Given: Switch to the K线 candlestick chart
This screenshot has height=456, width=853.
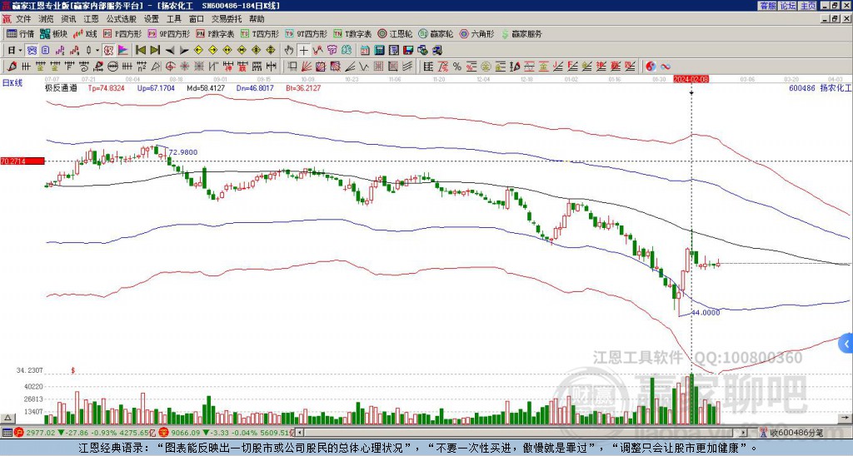Looking at the screenshot, I should click(x=85, y=33).
